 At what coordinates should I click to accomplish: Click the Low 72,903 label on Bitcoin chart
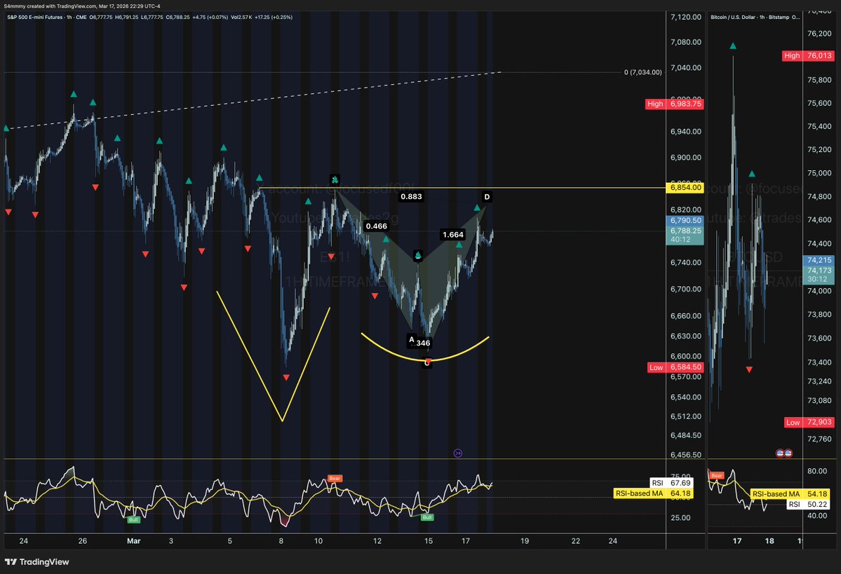[809, 423]
